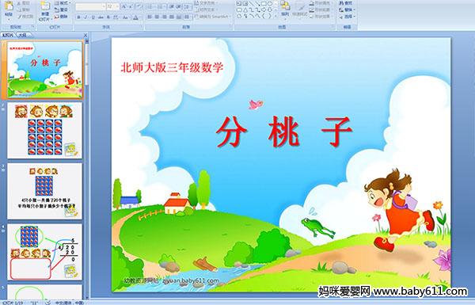Expand the font name dropdown
The height and width of the screenshot is (305, 475).
tap(103, 6)
